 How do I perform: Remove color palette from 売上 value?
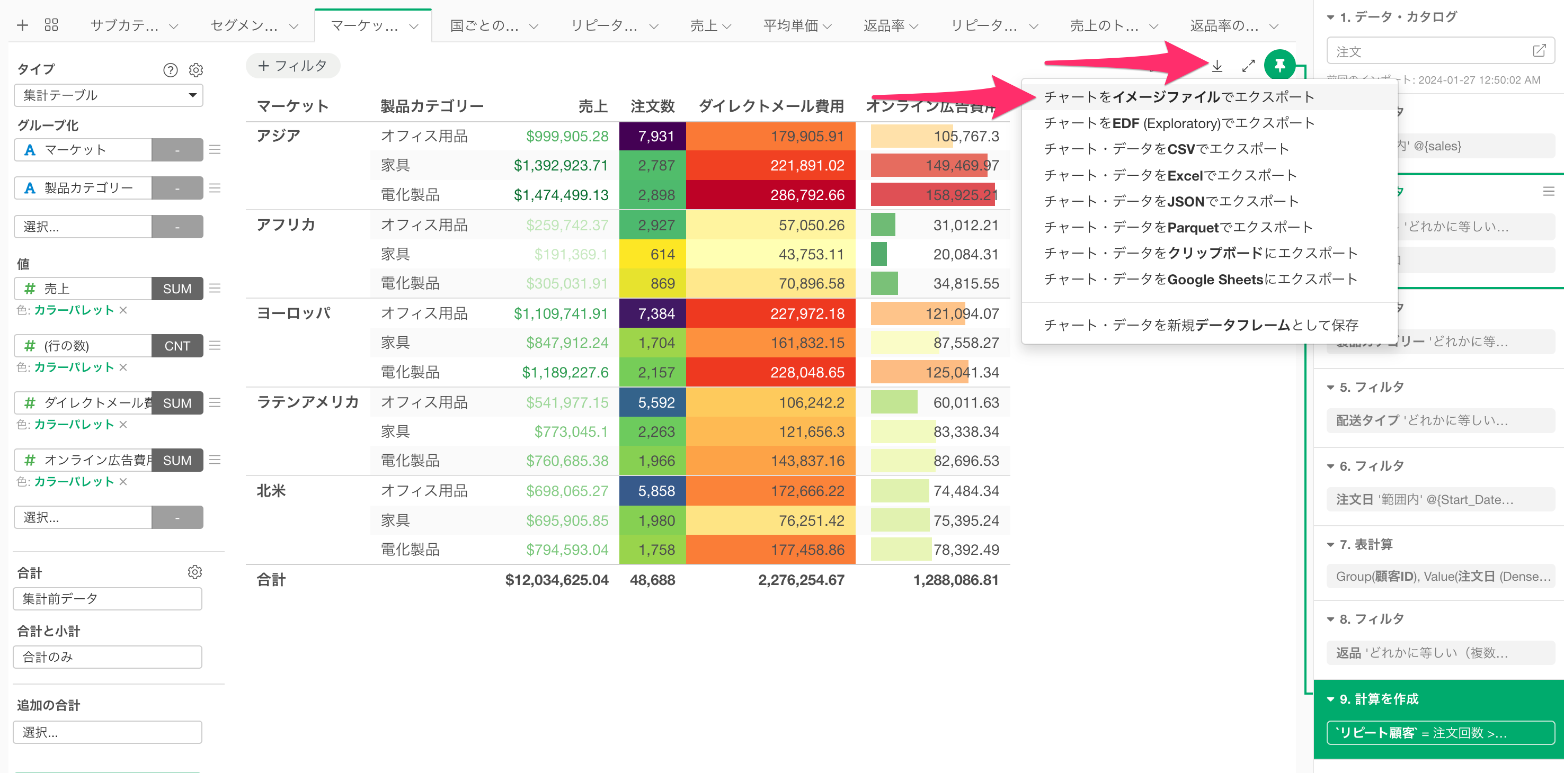(x=123, y=310)
